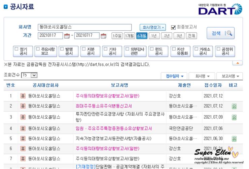This screenshot has width=249, height=169.
Task: Select the 1개월 period button
Action: pyautogui.click(x=129, y=36)
